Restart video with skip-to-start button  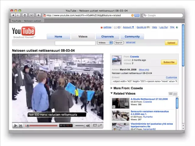click(21, 126)
